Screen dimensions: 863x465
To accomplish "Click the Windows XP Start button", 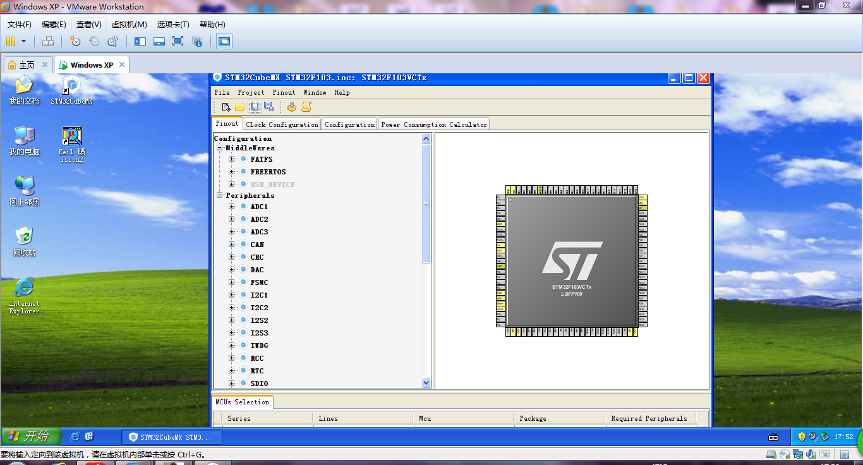I will tap(32, 436).
